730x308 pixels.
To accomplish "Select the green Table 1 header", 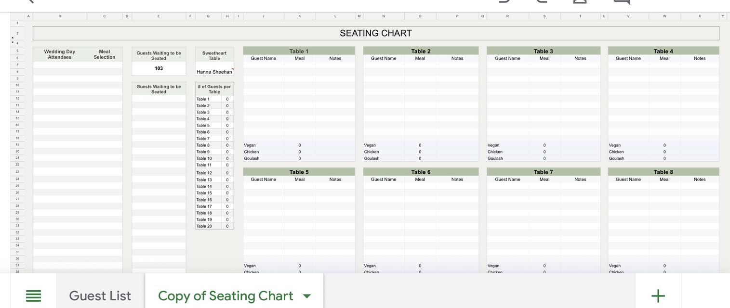I will click(x=299, y=51).
